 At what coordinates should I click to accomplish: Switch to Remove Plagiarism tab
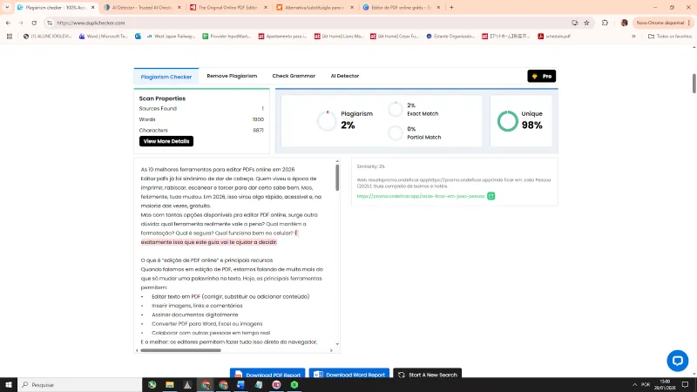point(232,77)
